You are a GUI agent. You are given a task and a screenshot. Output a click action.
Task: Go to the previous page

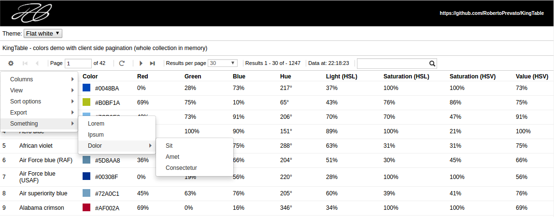37,63
